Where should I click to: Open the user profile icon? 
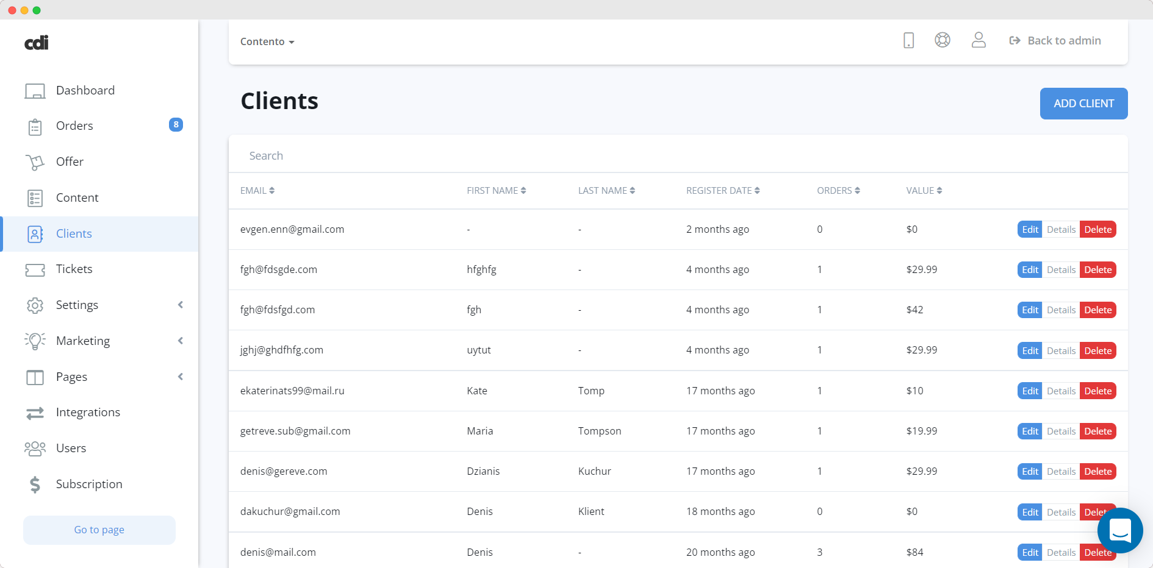pyautogui.click(x=979, y=40)
